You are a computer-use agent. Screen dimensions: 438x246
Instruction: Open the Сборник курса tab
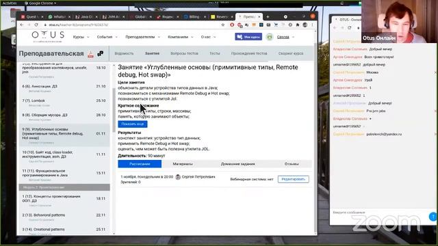291,53
